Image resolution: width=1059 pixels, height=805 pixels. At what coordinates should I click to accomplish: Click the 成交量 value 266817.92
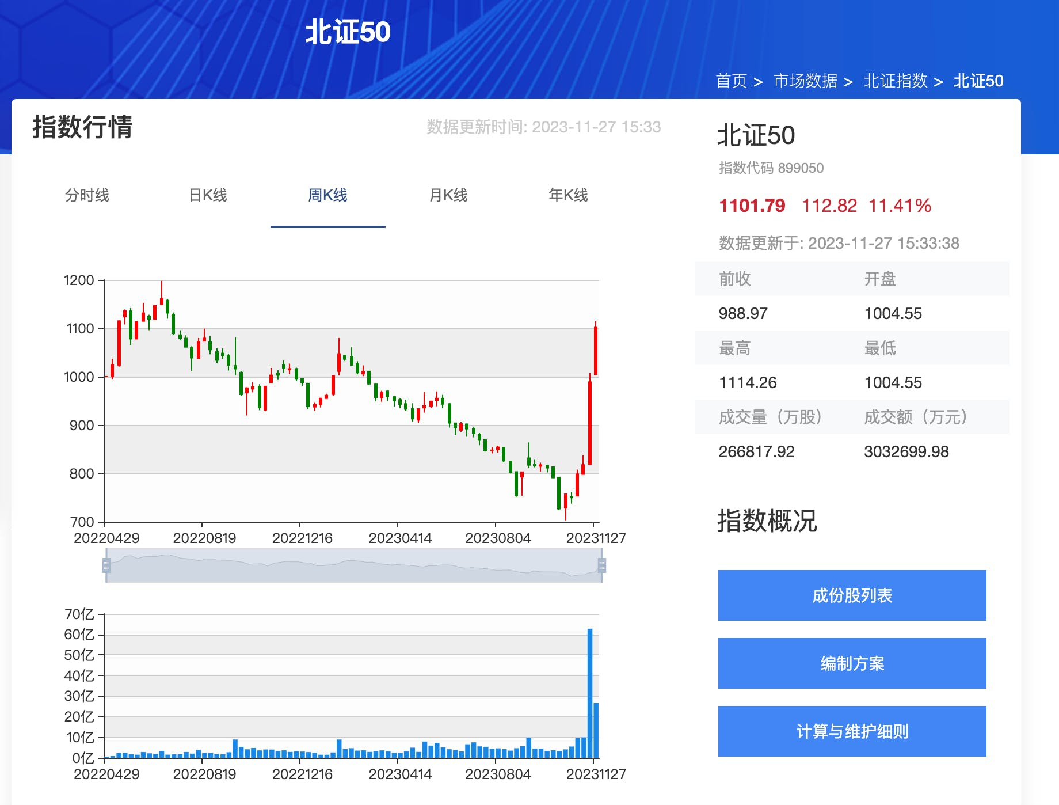coord(756,451)
